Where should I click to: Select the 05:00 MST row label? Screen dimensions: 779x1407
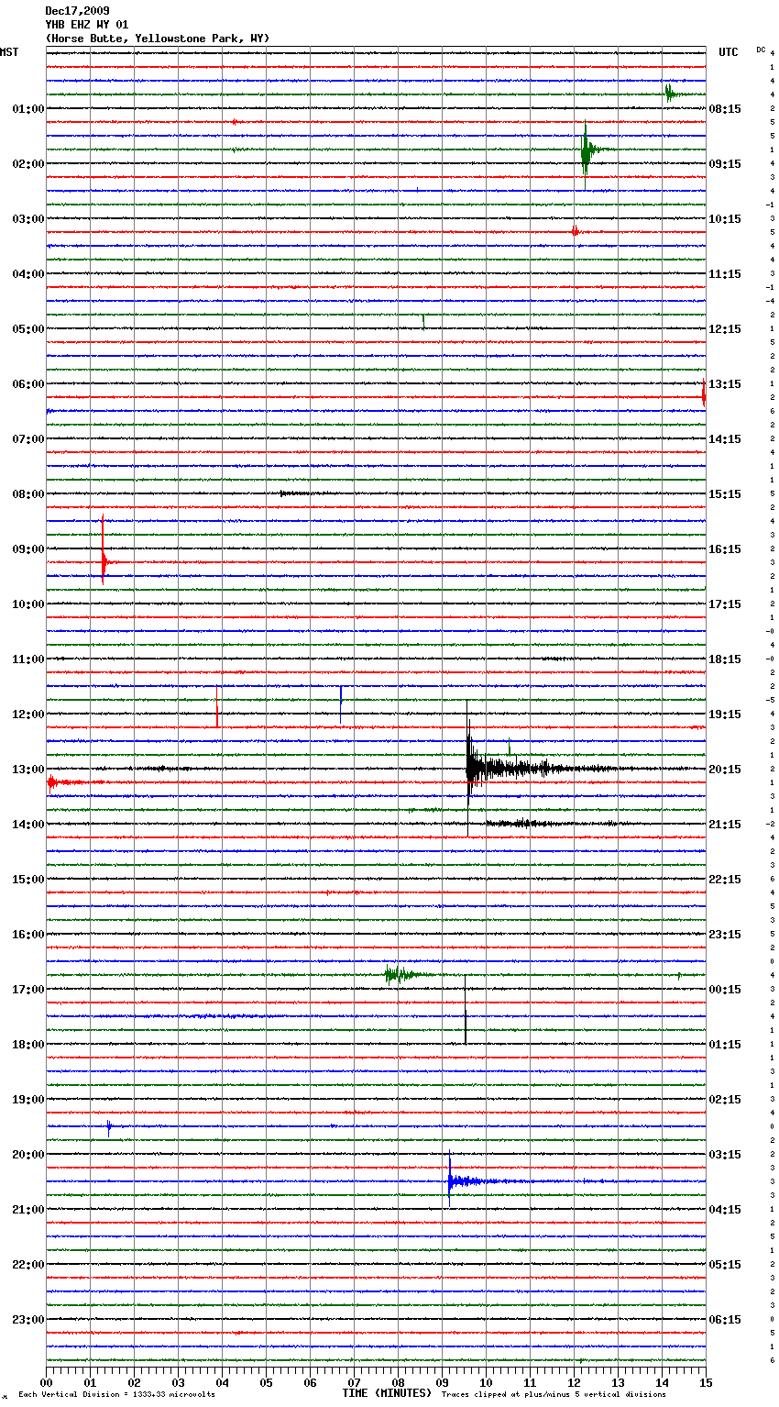(27, 329)
